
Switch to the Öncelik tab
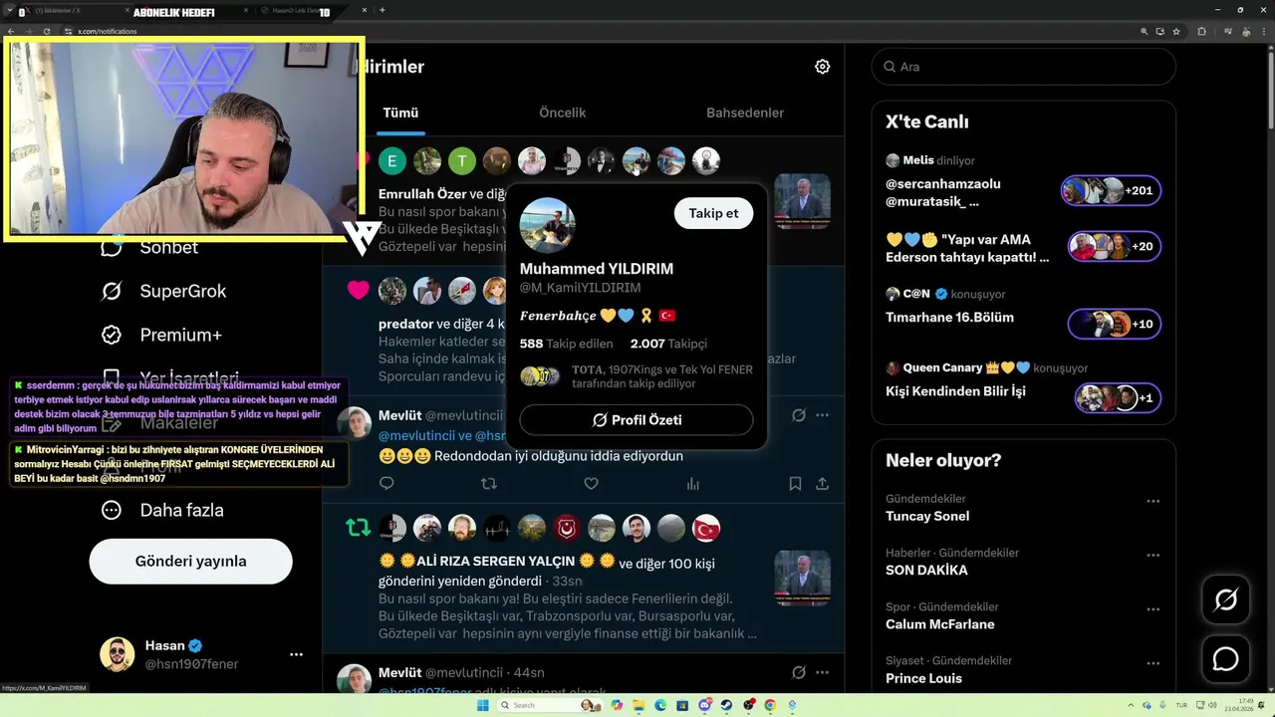(x=562, y=113)
